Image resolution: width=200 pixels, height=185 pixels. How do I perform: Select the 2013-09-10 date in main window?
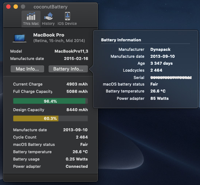(76, 130)
